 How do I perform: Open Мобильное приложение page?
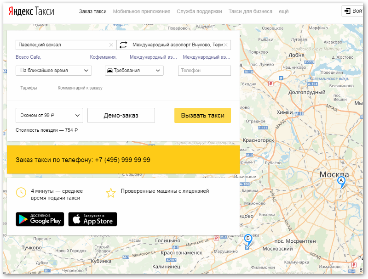142,11
